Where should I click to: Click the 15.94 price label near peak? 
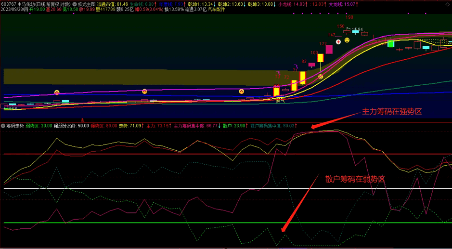point(357,29)
